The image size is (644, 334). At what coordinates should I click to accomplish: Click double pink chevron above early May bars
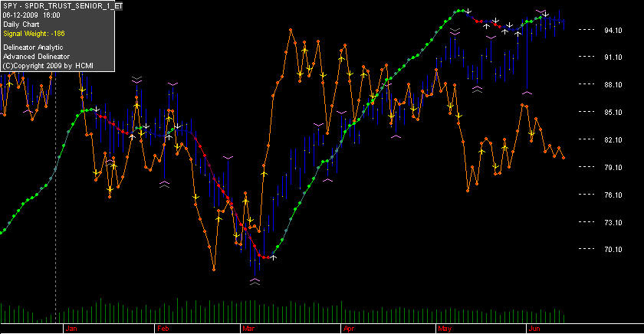(455, 31)
